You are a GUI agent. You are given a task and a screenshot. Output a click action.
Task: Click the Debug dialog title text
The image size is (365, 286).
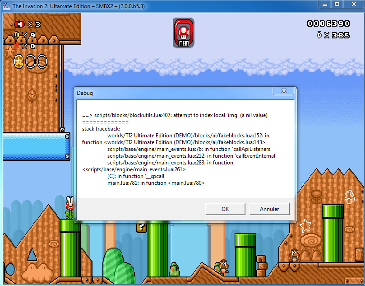tap(85, 93)
